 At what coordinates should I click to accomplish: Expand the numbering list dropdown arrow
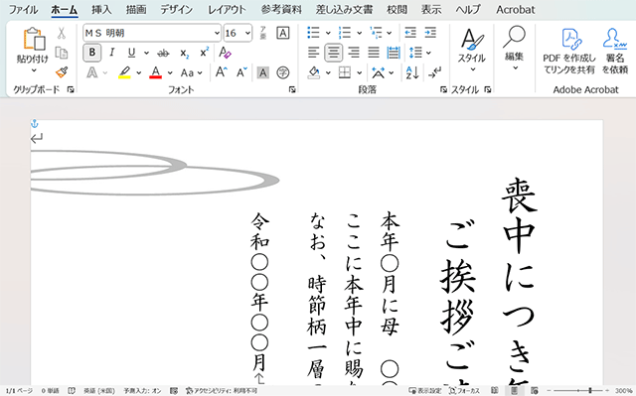[x=360, y=33]
